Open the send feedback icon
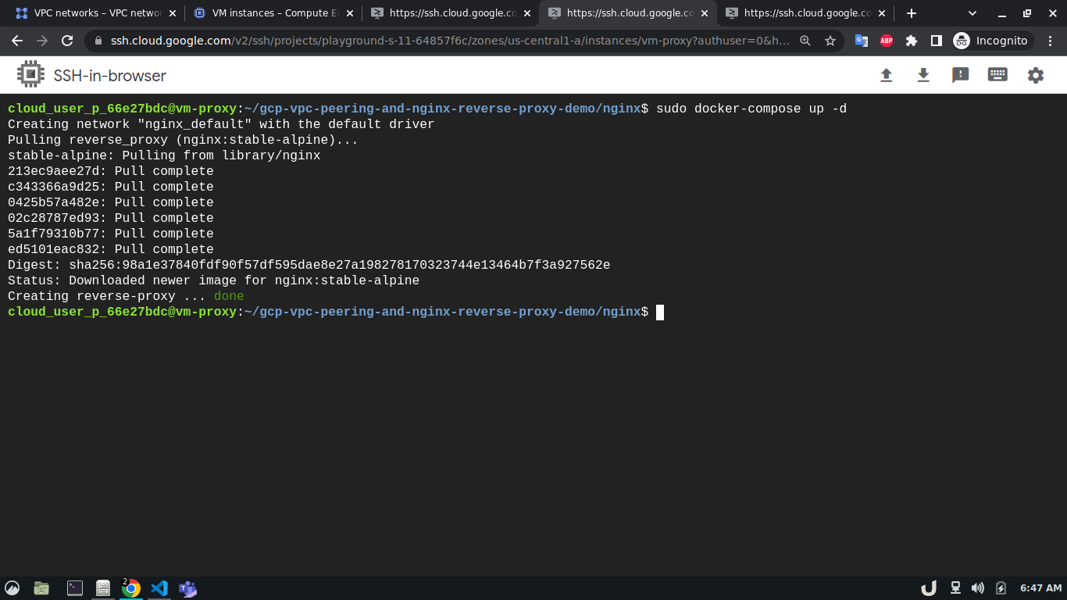The height and width of the screenshot is (600, 1067). (961, 75)
